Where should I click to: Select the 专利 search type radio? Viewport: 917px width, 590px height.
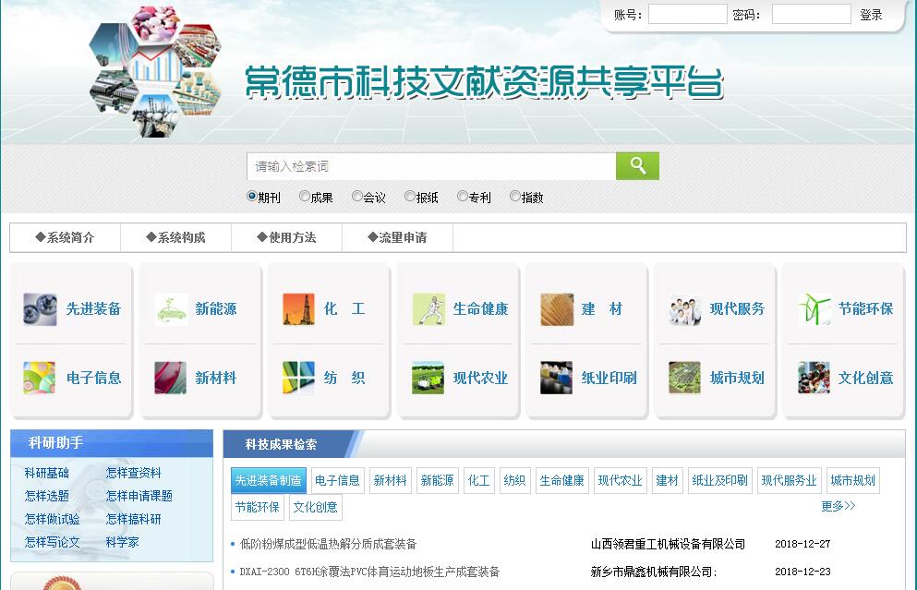463,197
